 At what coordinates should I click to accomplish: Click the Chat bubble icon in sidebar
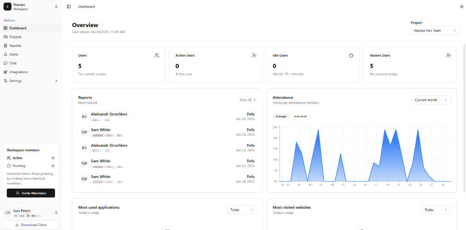6,63
